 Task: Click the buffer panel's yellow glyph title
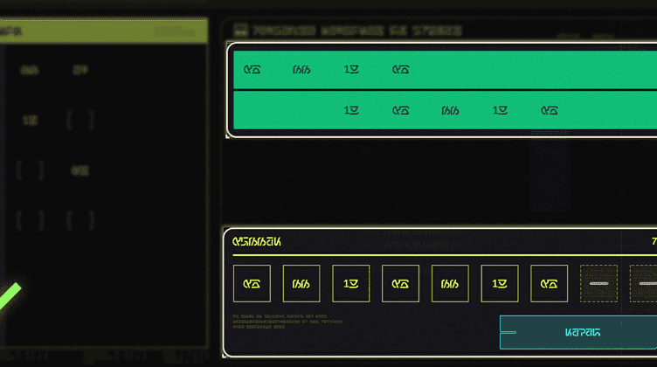[257, 242]
